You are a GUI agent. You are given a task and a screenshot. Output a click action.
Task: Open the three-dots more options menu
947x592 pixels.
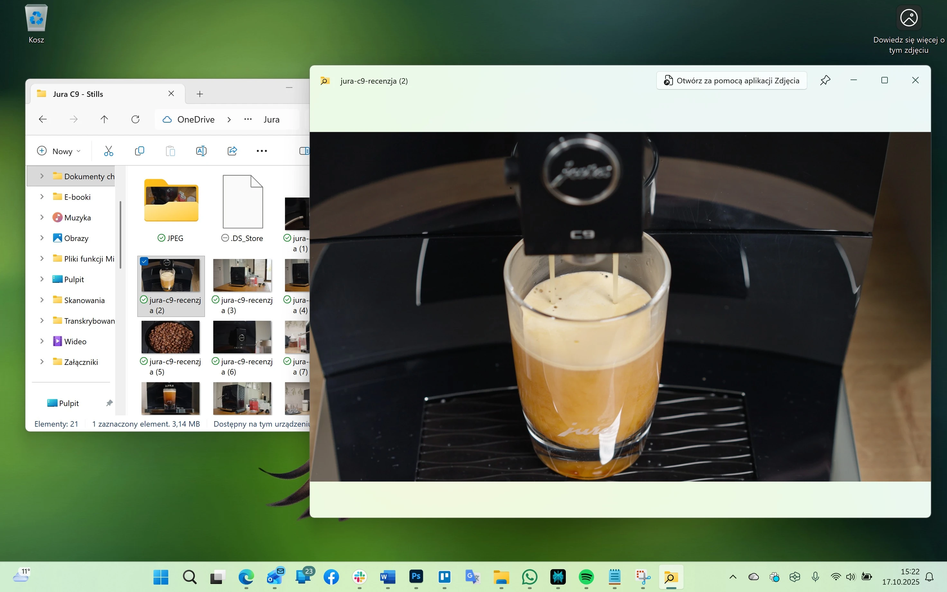[262, 151]
